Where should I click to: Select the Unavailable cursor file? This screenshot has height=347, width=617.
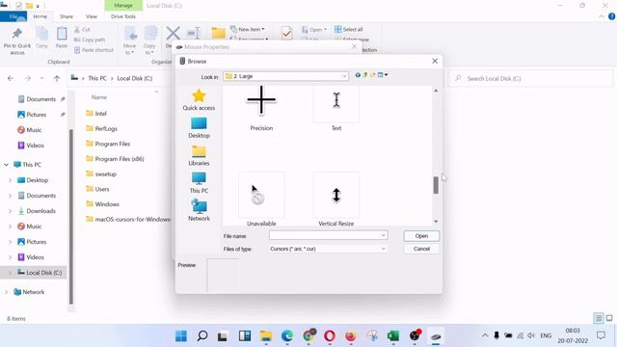(x=261, y=200)
